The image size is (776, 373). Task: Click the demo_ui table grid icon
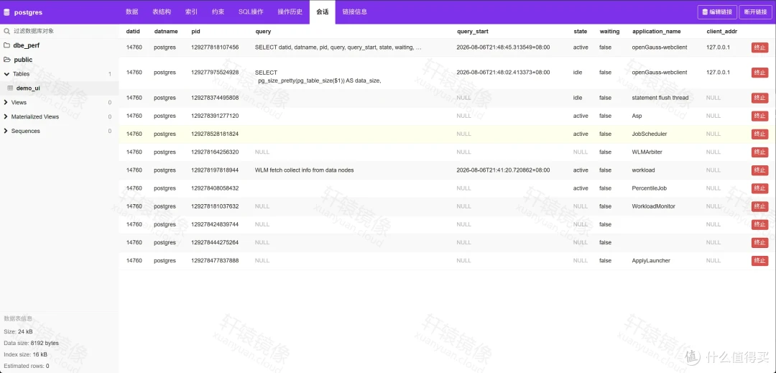[10, 88]
